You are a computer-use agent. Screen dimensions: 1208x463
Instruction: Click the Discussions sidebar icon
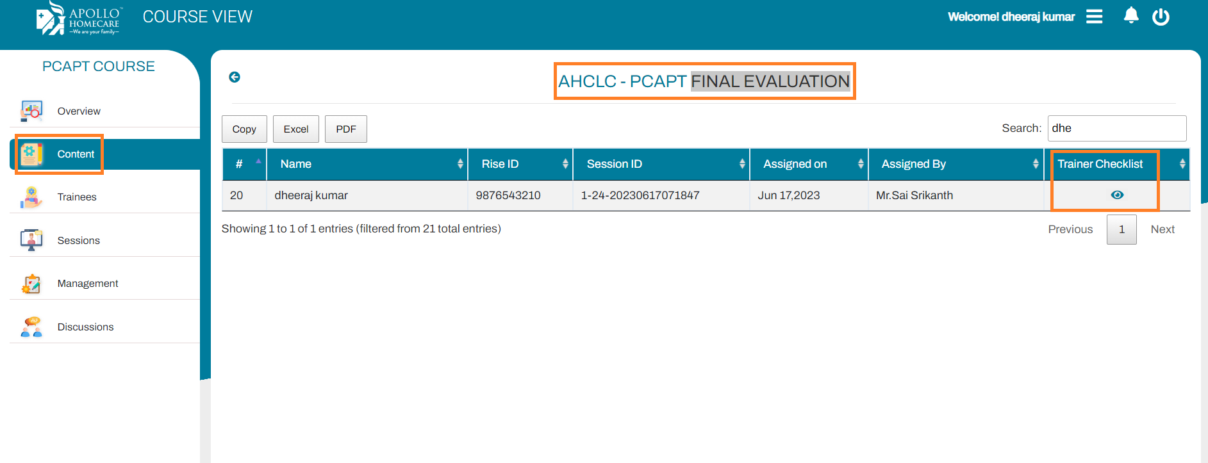(x=31, y=327)
